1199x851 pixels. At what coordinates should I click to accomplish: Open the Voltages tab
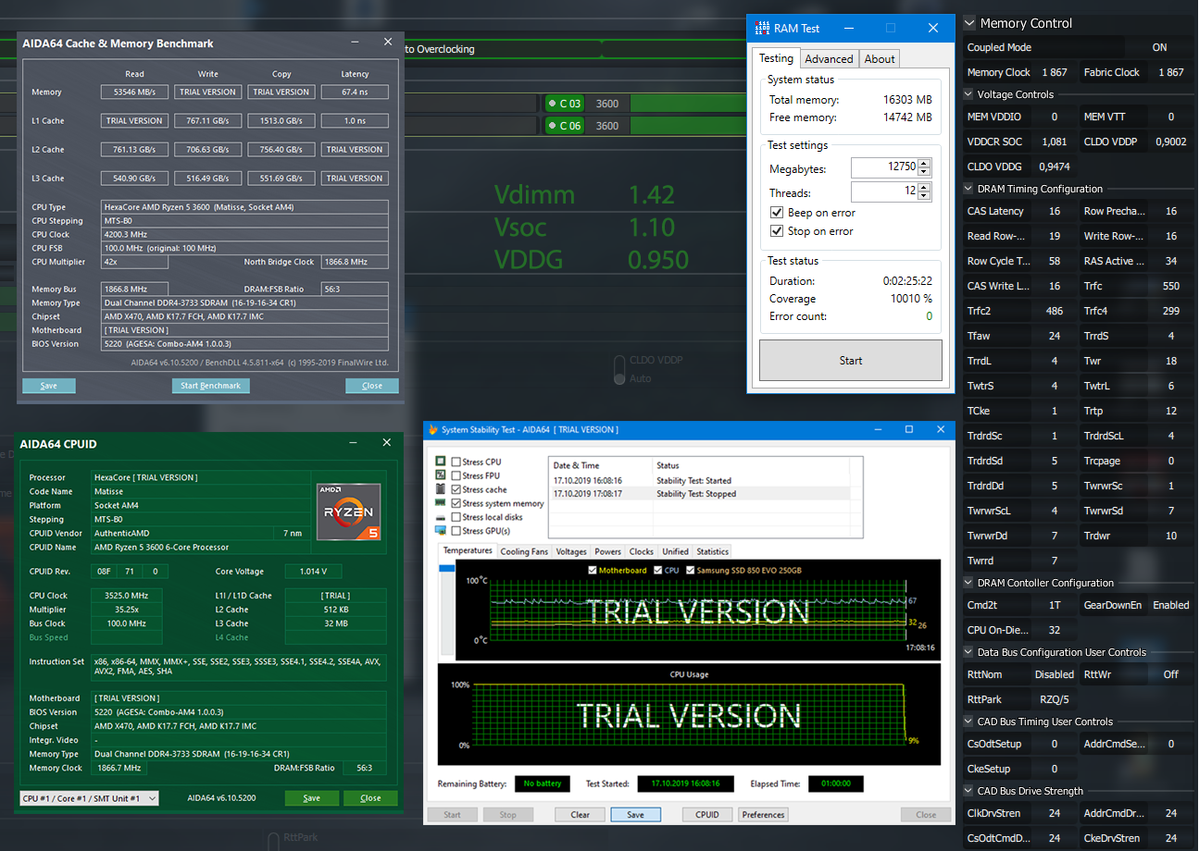(571, 551)
